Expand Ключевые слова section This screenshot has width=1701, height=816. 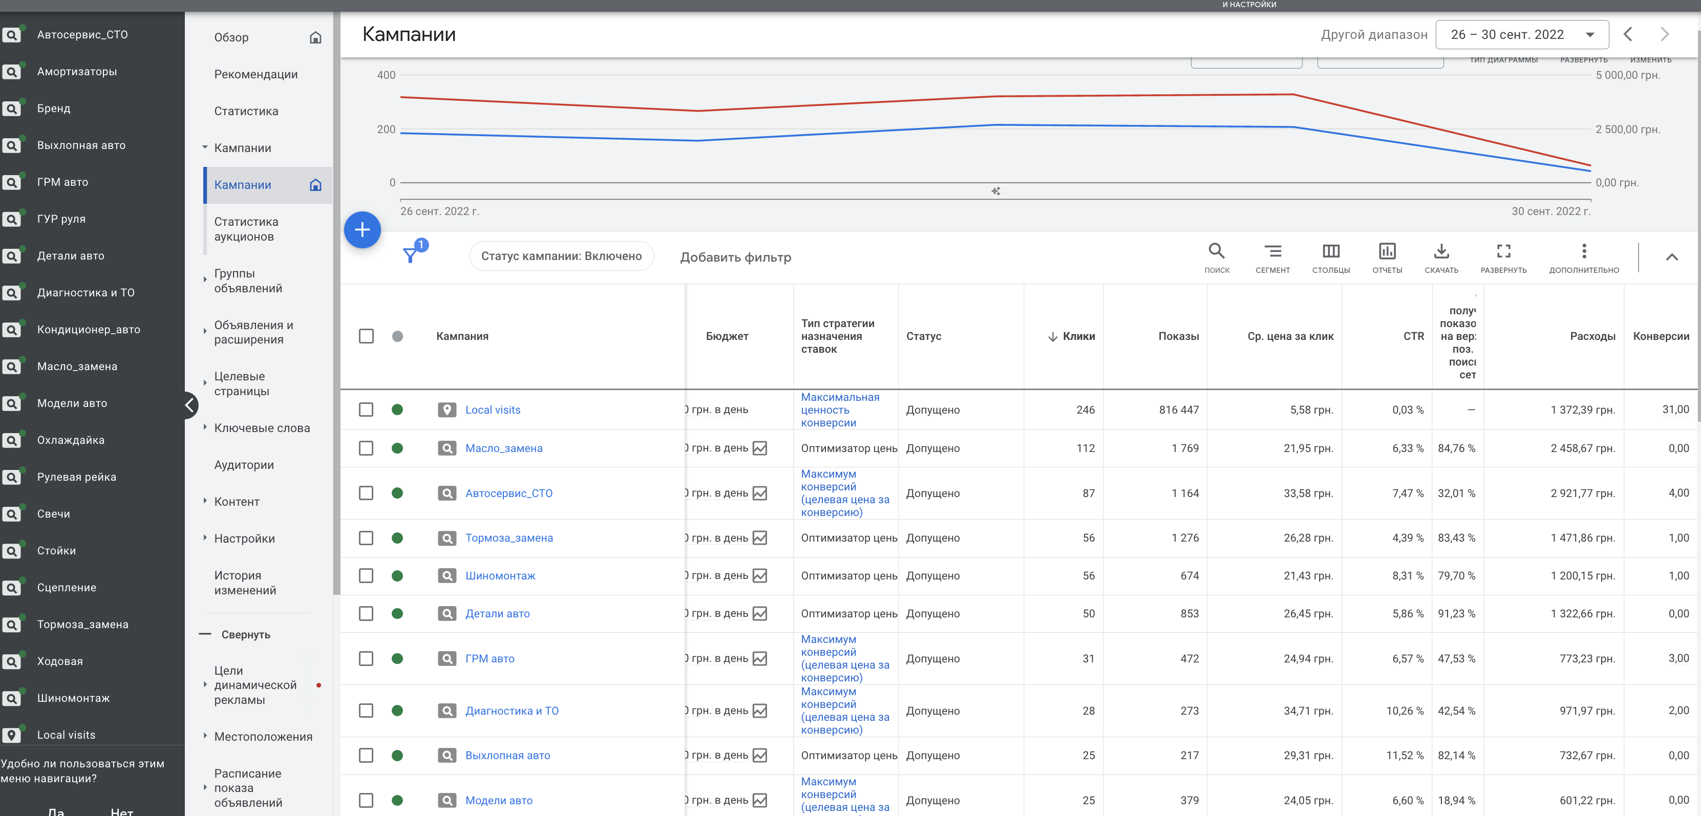click(x=205, y=427)
